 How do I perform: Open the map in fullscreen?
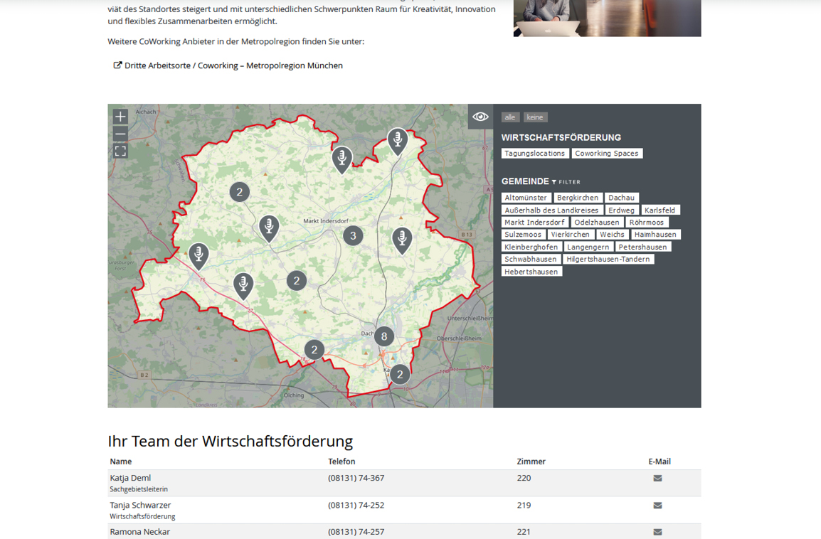120,151
